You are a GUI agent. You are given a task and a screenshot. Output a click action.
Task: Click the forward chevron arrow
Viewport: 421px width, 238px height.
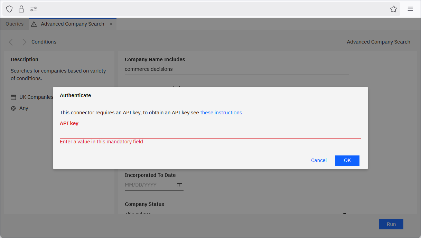pos(24,42)
